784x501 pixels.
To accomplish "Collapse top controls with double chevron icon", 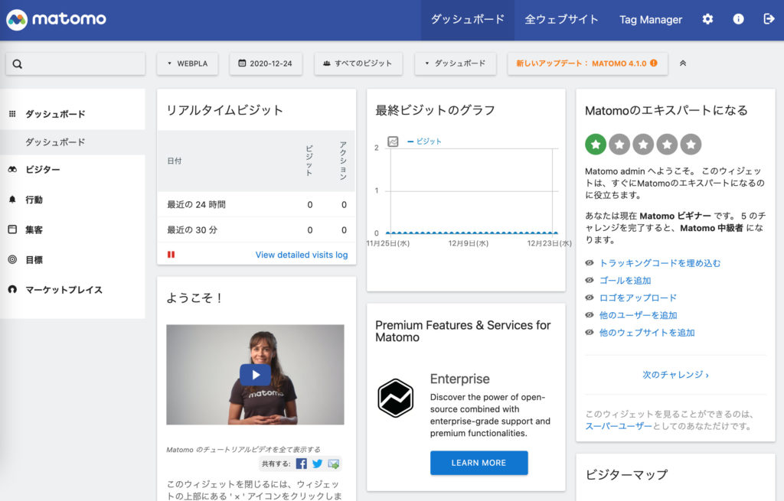I will coord(683,63).
